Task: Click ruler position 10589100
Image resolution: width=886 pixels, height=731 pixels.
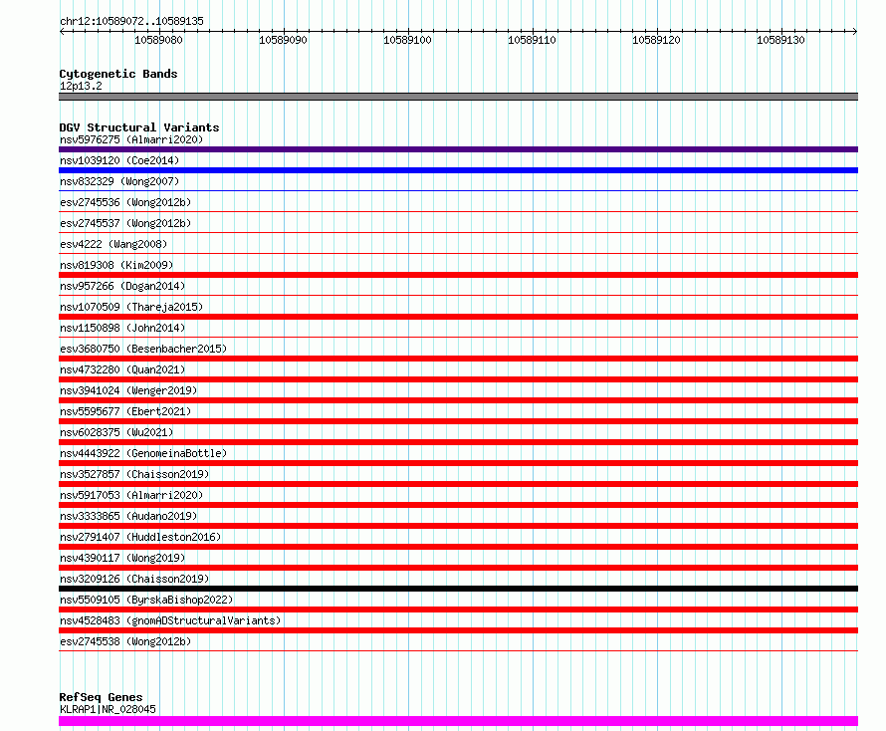Action: pos(407,40)
